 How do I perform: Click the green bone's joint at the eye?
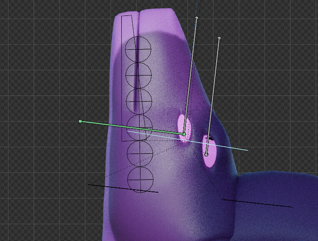point(184,134)
